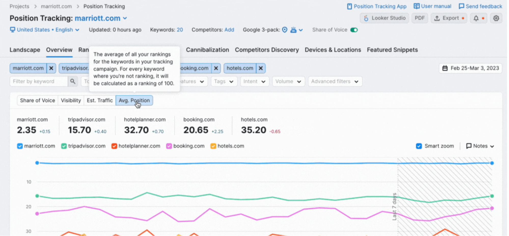Expand Google 3-pack dropdown chevron
The image size is (509, 236).
(301, 30)
